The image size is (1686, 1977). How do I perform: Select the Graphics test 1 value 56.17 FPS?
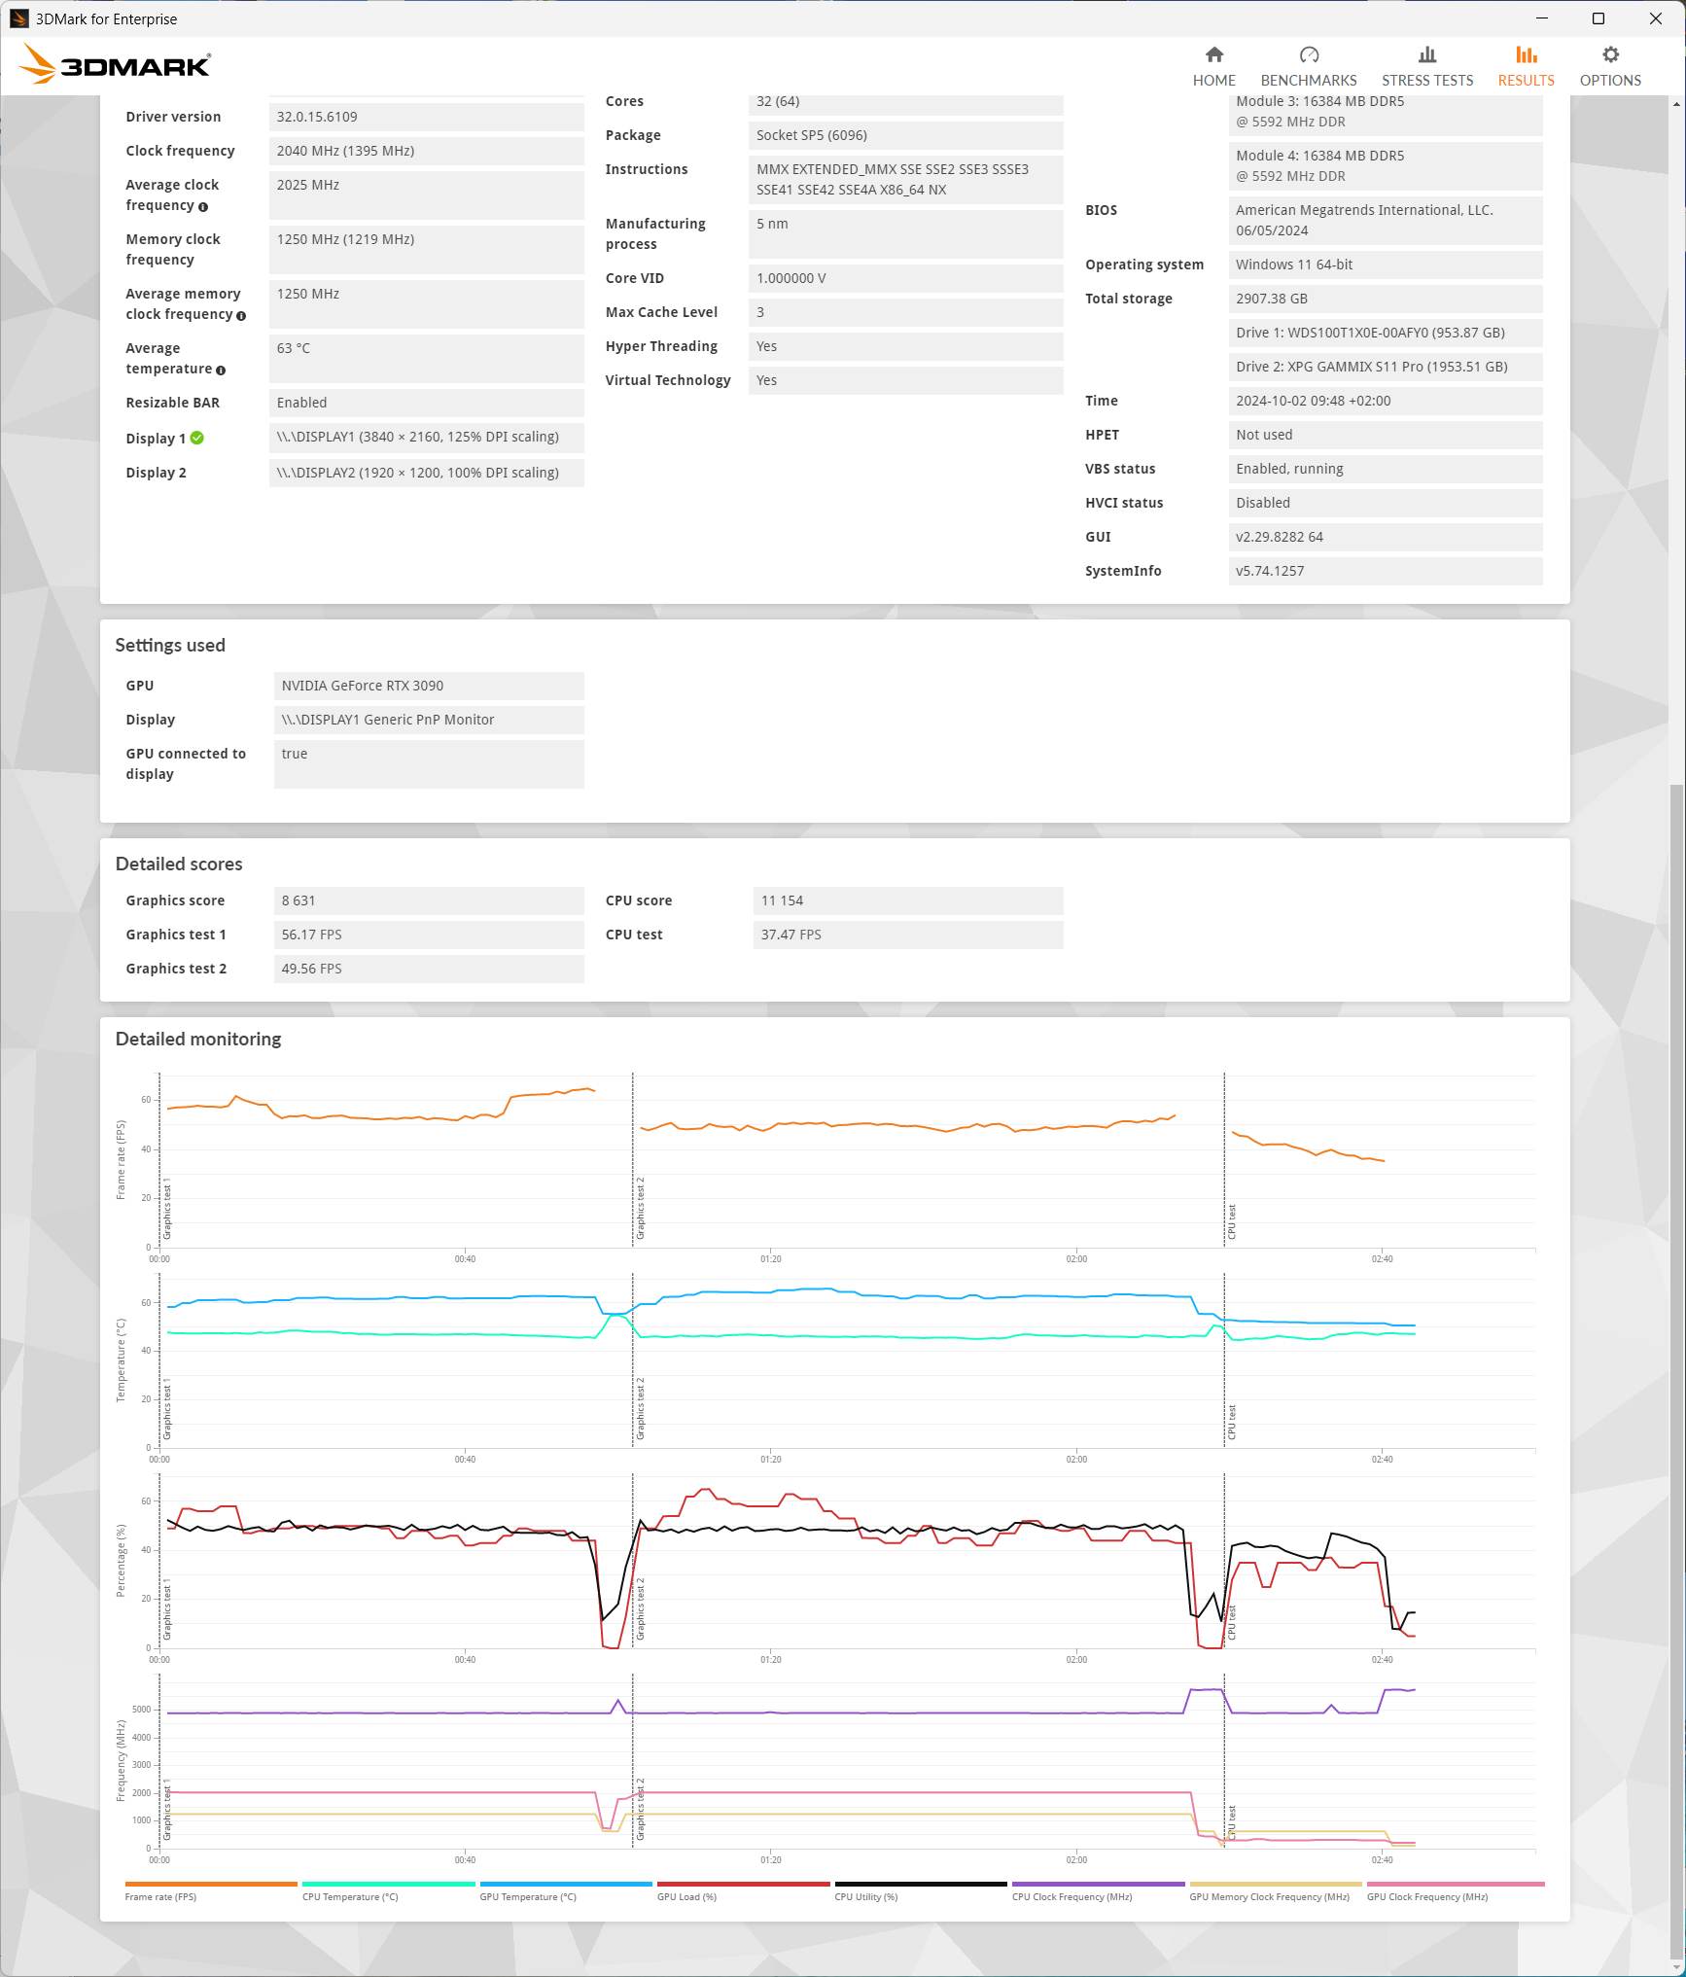coord(429,935)
